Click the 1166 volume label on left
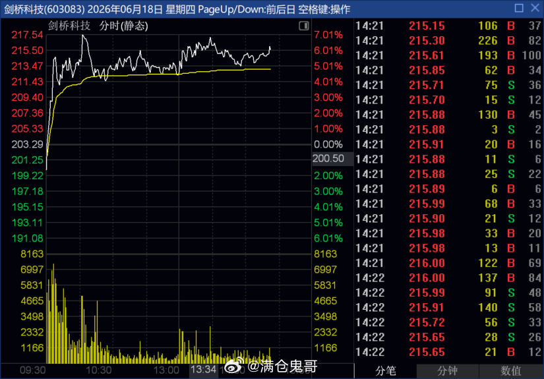The width and height of the screenshot is (544, 379). click(32, 348)
